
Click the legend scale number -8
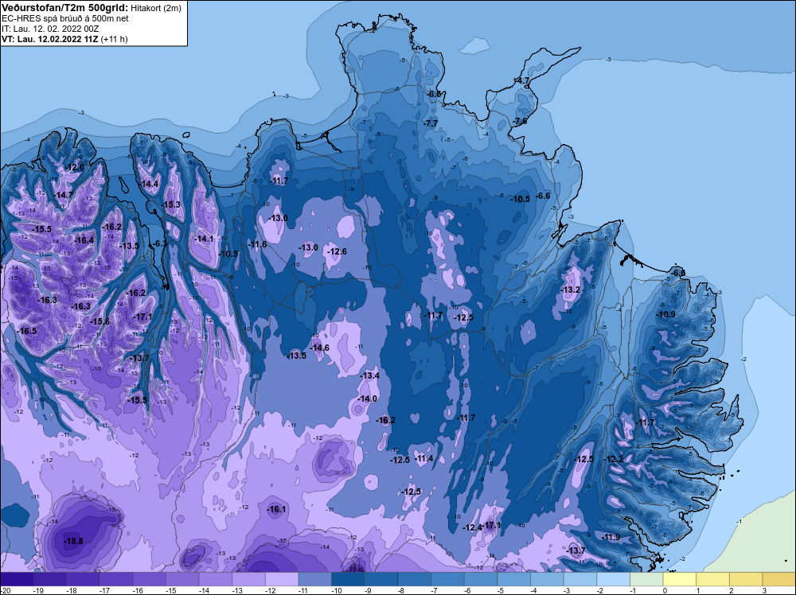401,590
